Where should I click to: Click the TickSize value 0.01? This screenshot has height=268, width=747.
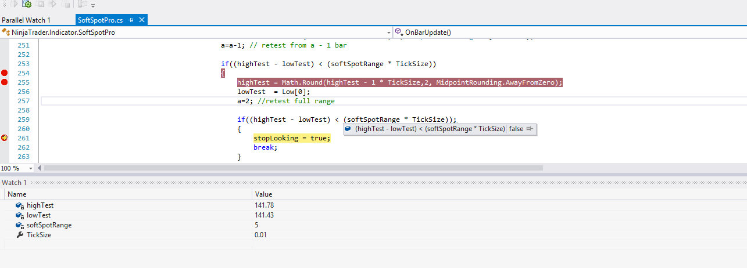pos(261,235)
